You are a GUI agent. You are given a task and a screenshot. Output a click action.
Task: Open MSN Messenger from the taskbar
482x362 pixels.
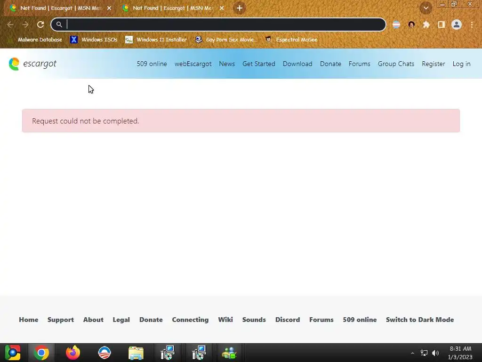[x=229, y=353]
